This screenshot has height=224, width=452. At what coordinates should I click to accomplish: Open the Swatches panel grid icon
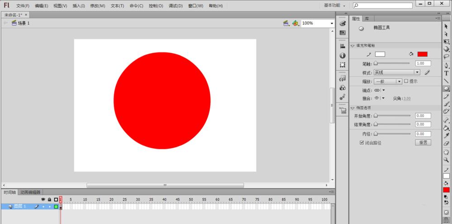[343, 33]
